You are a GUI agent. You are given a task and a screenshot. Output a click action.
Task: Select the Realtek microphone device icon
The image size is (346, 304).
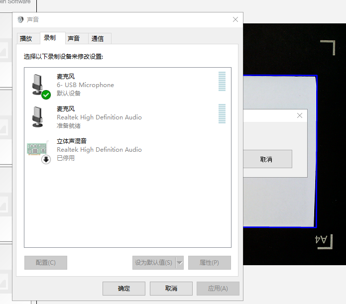coord(37,117)
